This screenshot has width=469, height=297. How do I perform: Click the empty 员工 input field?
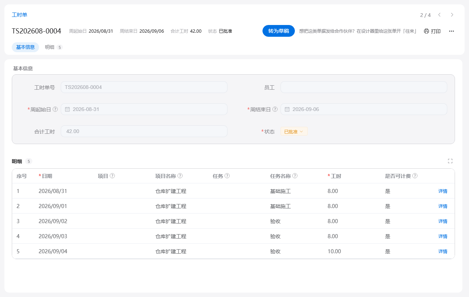tap(364, 87)
